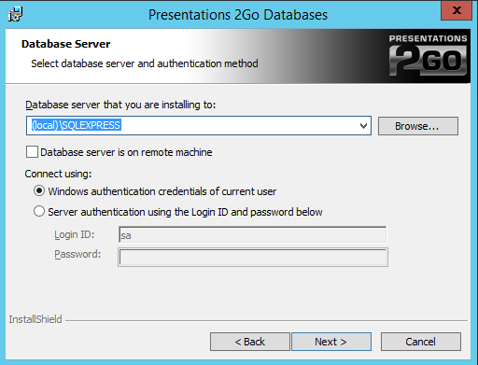The image size is (478, 365).
Task: Cancel the database installation
Action: (421, 342)
